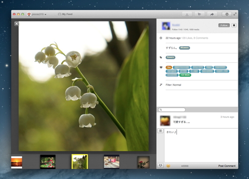Click the share arrow toolbar button

point(212,14)
